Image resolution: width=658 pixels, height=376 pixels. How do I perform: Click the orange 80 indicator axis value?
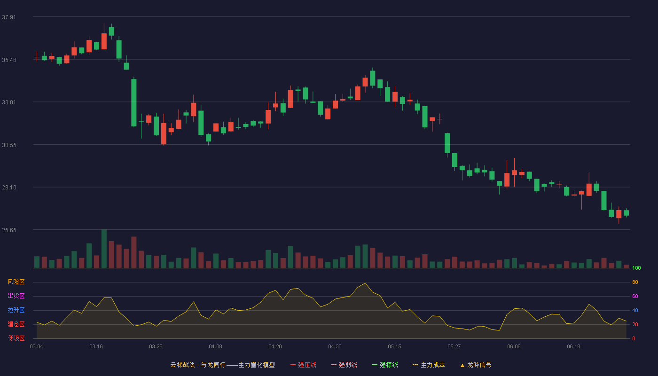[x=635, y=282]
